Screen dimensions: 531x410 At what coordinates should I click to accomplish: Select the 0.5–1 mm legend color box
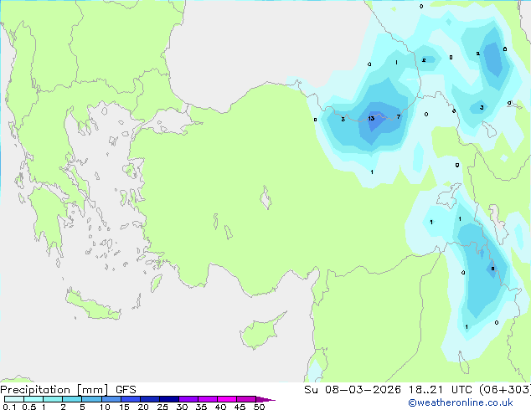[x=34, y=399]
